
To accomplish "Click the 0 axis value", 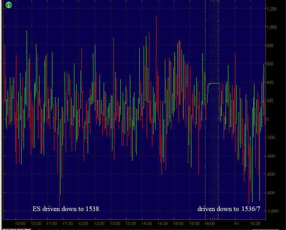I will click(267, 119).
